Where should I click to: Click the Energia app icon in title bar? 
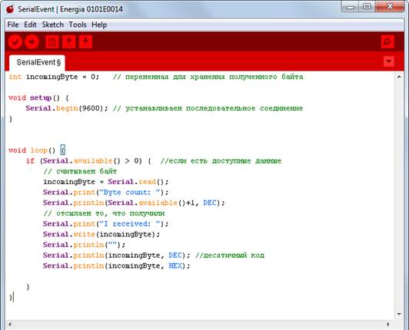click(x=10, y=9)
